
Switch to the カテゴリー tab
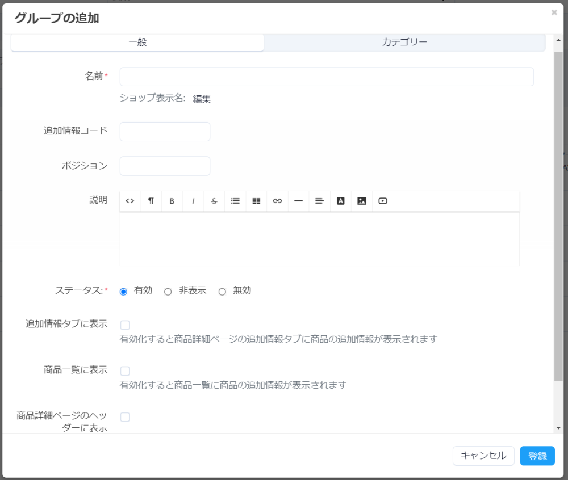point(404,43)
